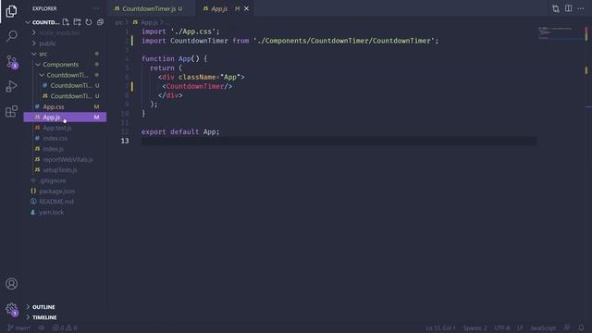Click the main branch indicator in status bar
The width and height of the screenshot is (592, 333).
click(x=18, y=327)
